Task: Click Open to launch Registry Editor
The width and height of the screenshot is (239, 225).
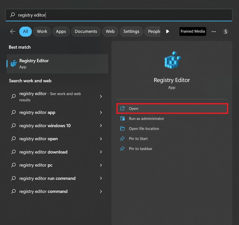Action: tap(172, 108)
